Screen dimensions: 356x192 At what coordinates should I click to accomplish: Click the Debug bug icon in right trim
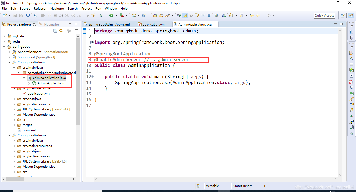click(x=352, y=133)
